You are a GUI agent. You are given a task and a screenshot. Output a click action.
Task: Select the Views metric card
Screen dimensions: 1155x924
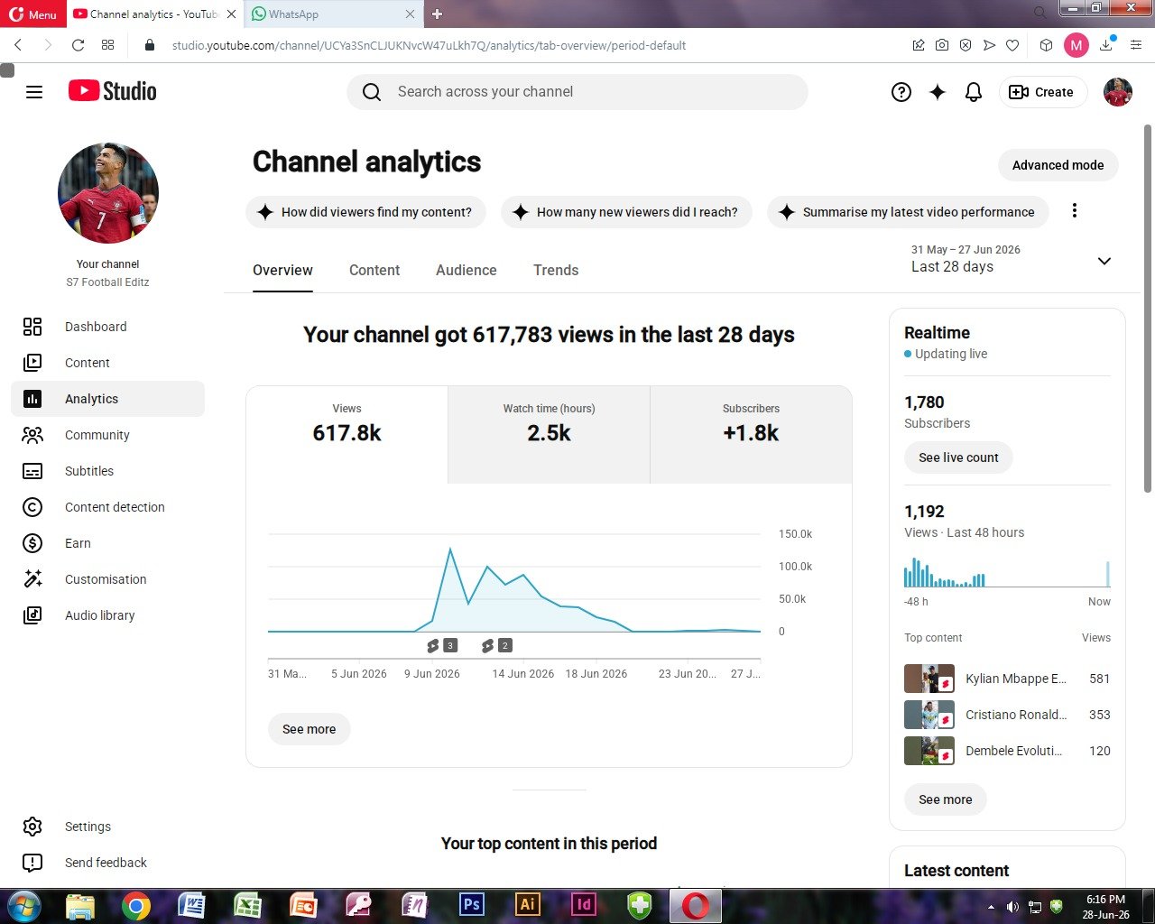coord(346,435)
